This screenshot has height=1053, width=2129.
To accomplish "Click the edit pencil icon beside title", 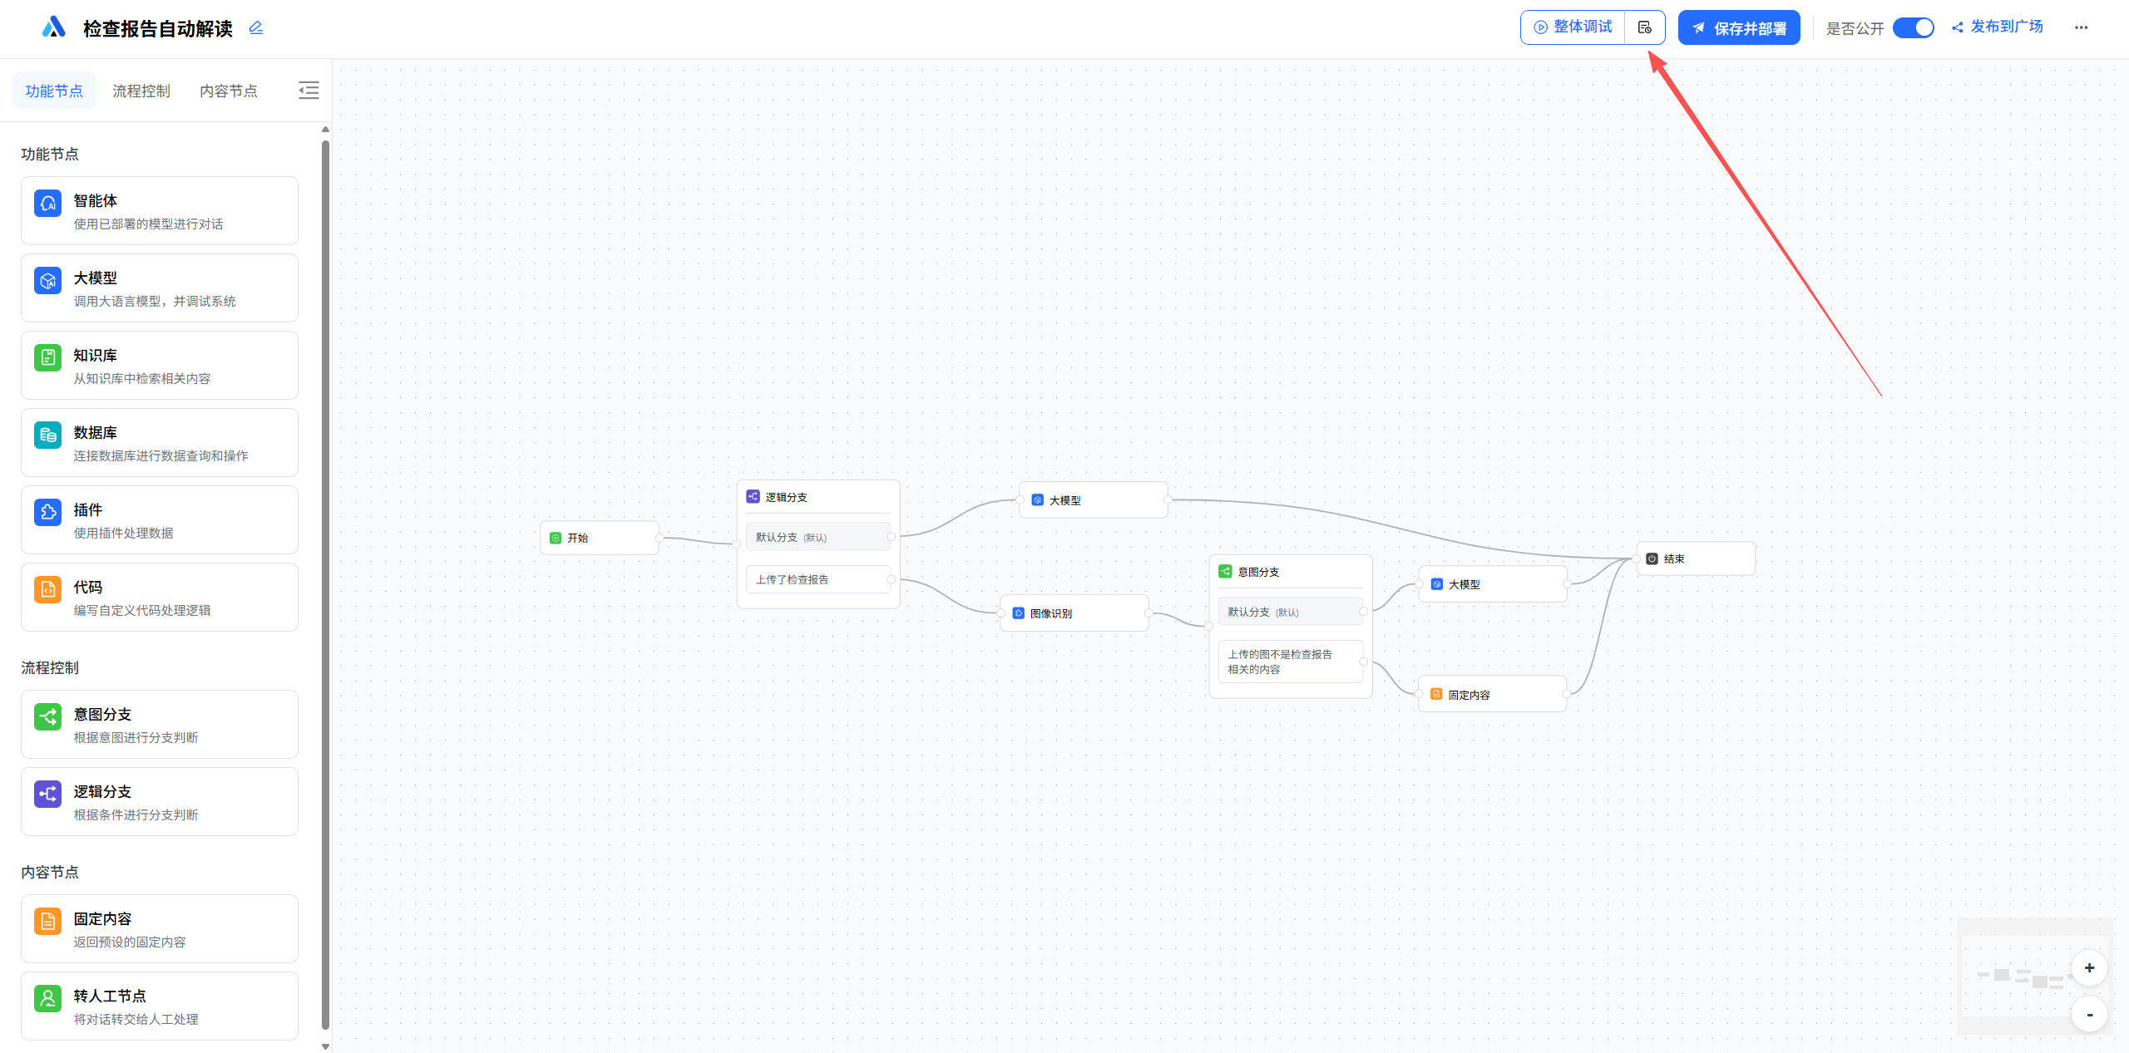I will coord(256,28).
